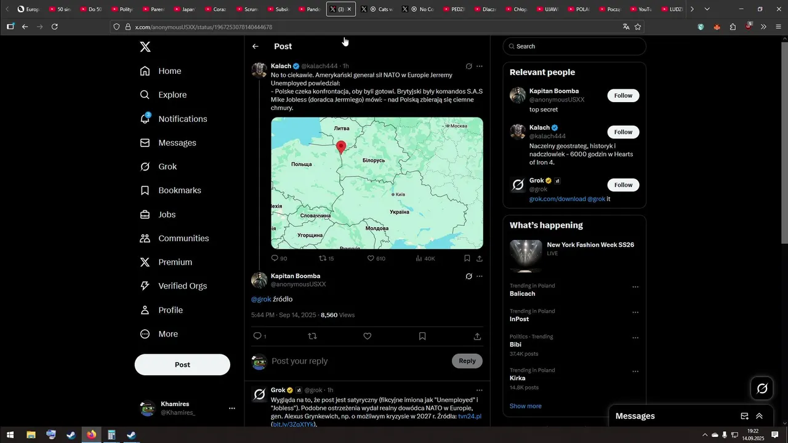The width and height of the screenshot is (788, 443).
Task: View 40K analytics on Kalach's post
Action: click(425, 258)
